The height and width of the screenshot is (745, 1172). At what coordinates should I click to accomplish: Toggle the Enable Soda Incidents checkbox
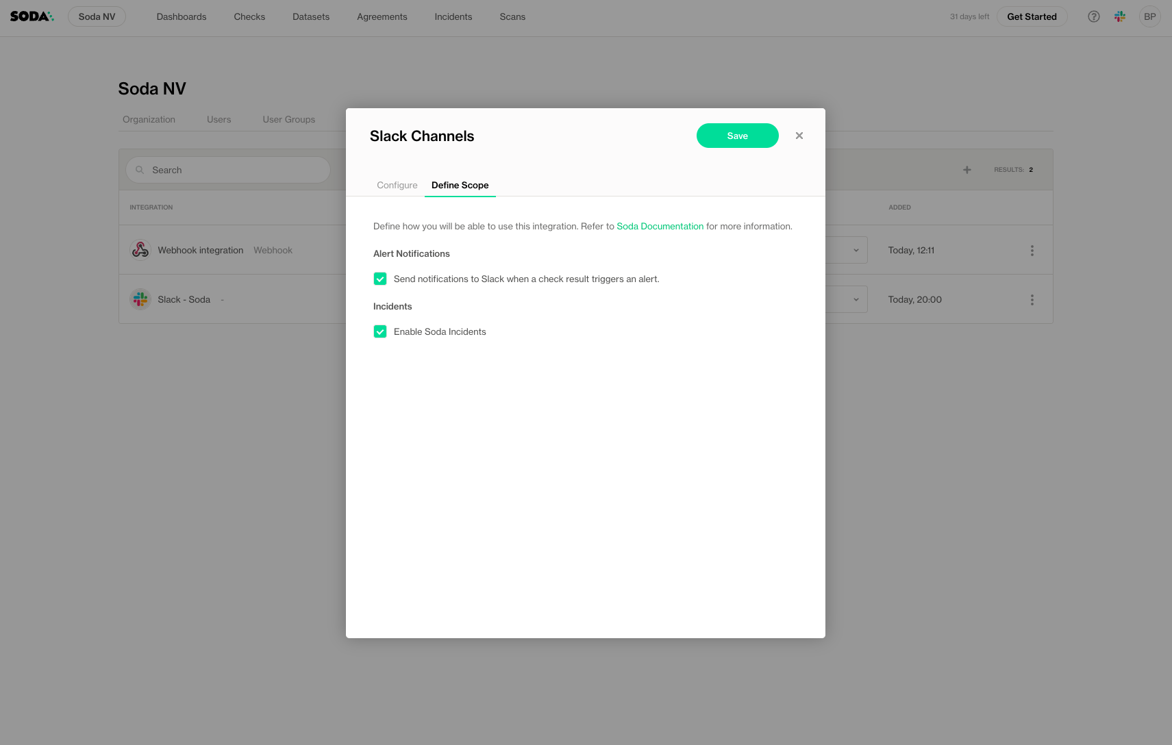380,331
